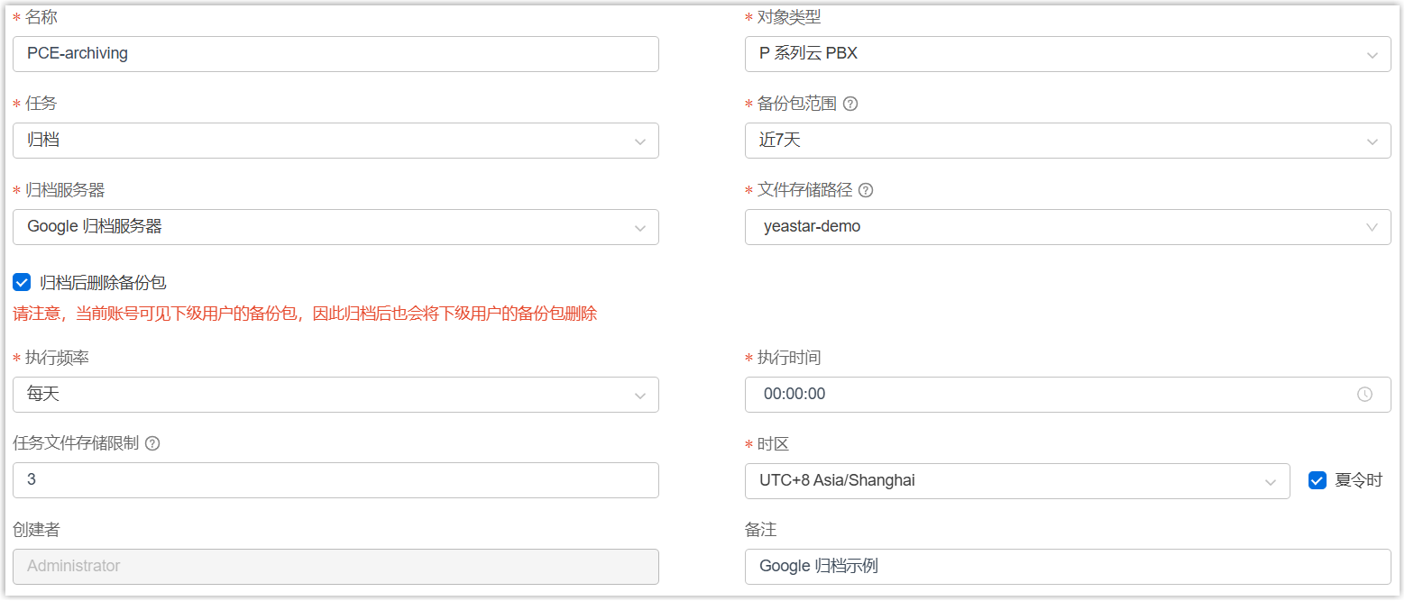
Task: Toggle the 夏令时 checkbox
Action: coord(1317,480)
